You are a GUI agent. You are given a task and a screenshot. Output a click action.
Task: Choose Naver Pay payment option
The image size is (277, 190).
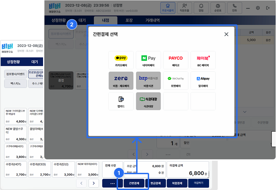[148, 60]
